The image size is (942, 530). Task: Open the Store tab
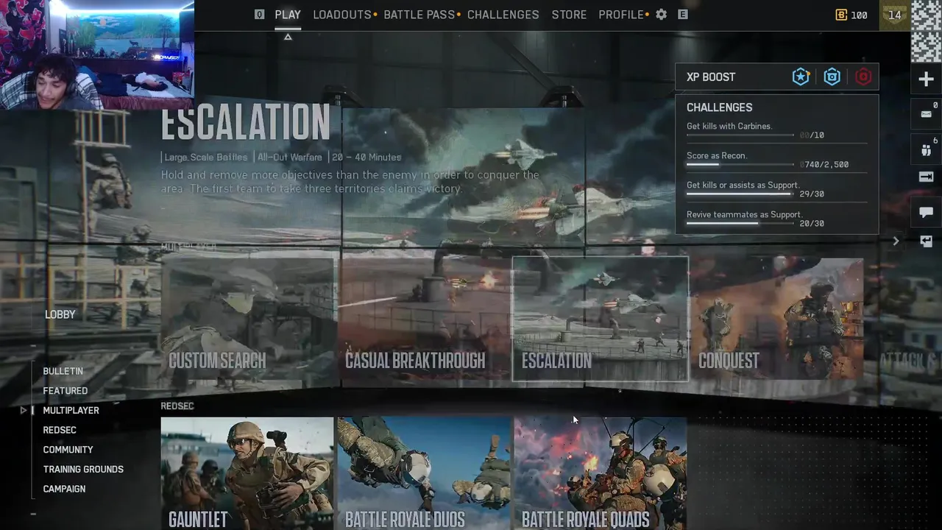point(570,14)
